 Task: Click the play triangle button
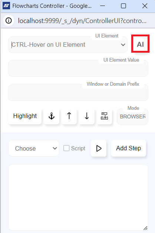(99, 148)
